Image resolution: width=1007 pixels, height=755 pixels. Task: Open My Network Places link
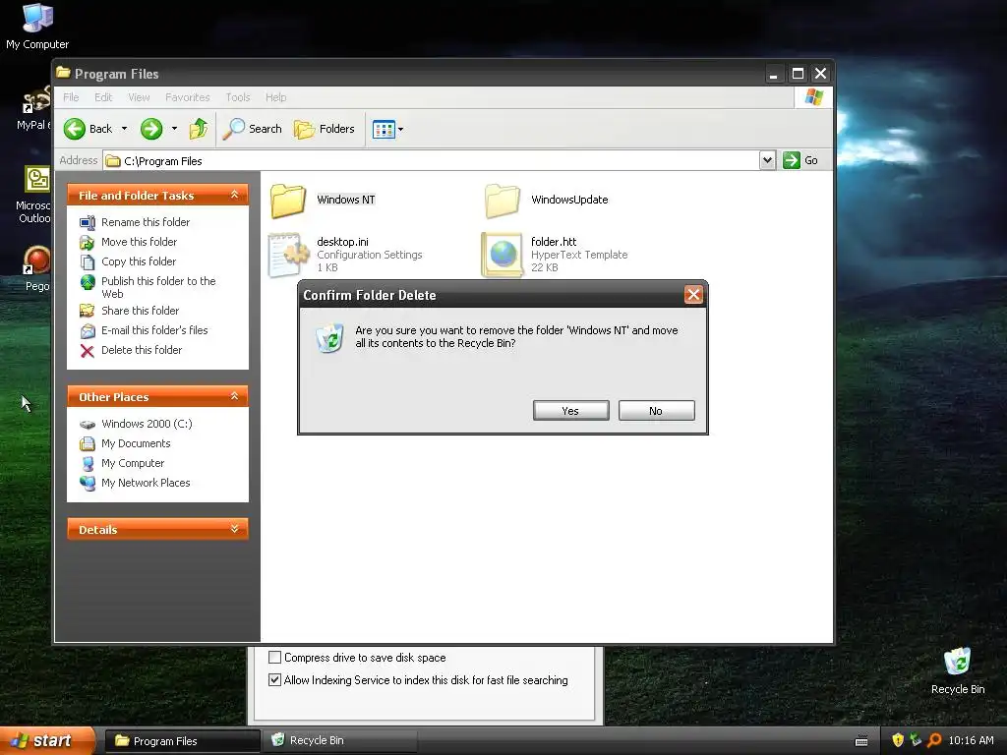tap(146, 483)
